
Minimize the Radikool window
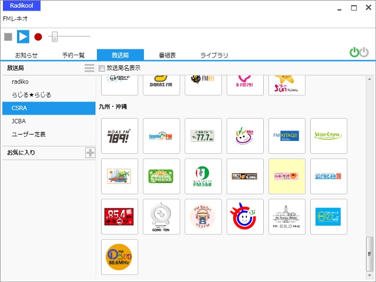[x=340, y=8]
